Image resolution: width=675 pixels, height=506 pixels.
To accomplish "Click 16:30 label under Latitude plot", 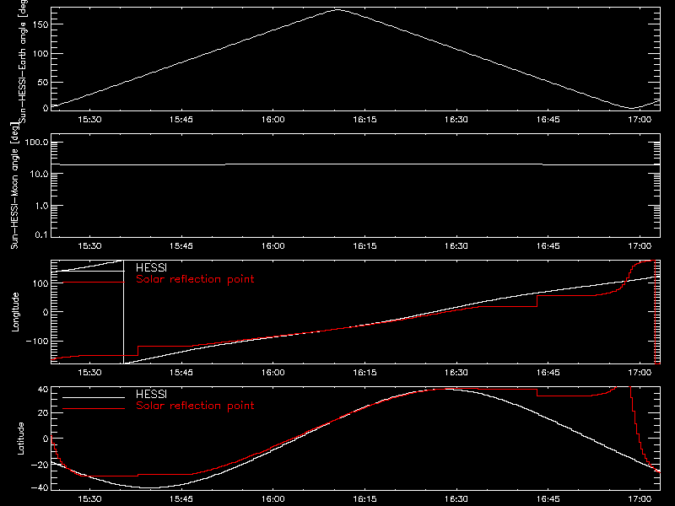I will (456, 499).
